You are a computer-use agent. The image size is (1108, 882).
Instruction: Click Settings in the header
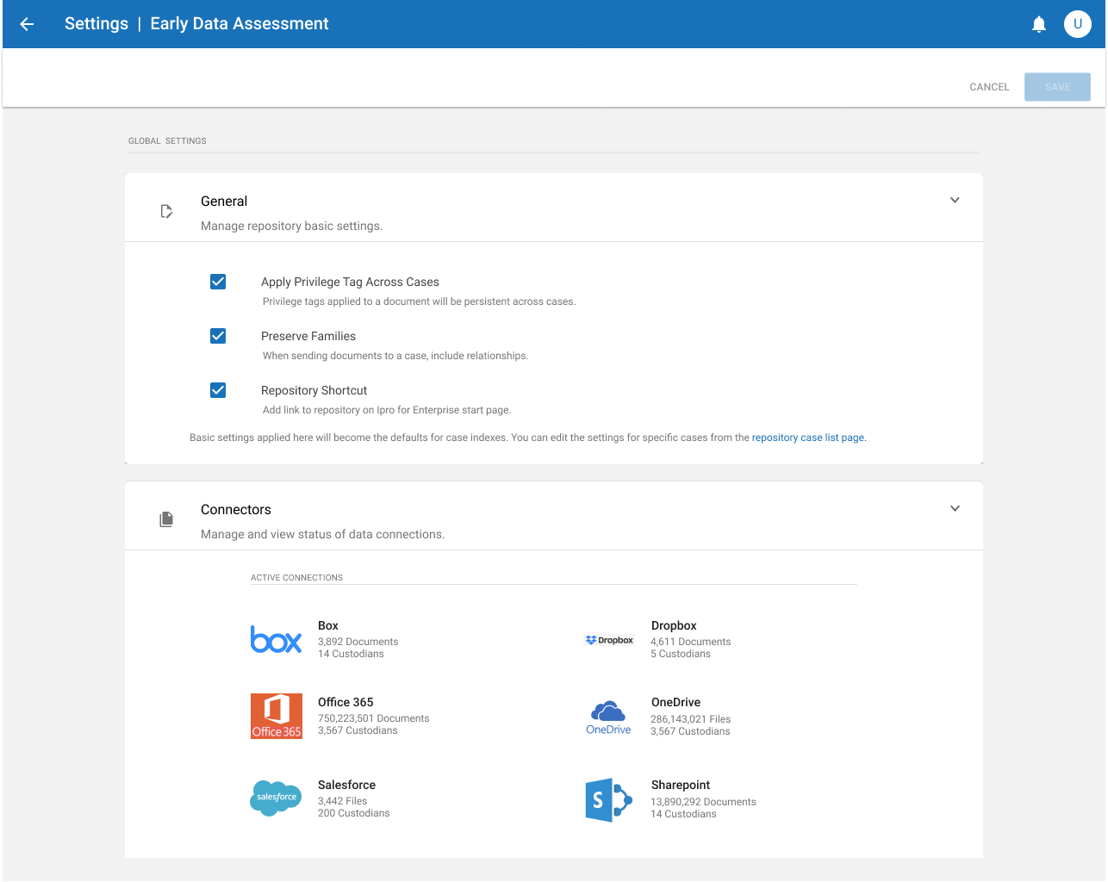tap(96, 23)
